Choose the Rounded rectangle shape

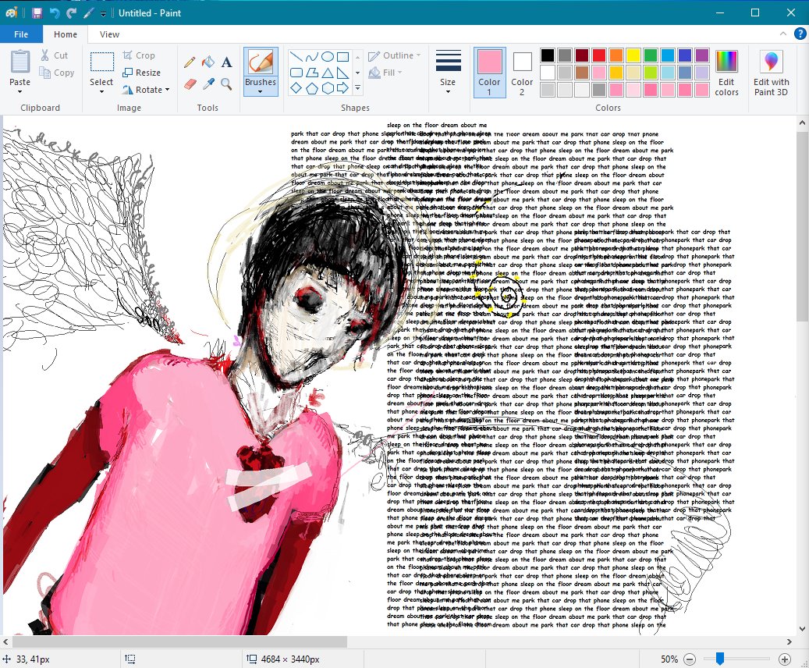296,73
